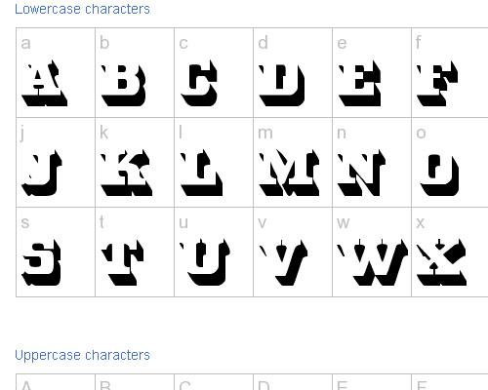Select the 'j' glyph in the grid

pos(42,173)
